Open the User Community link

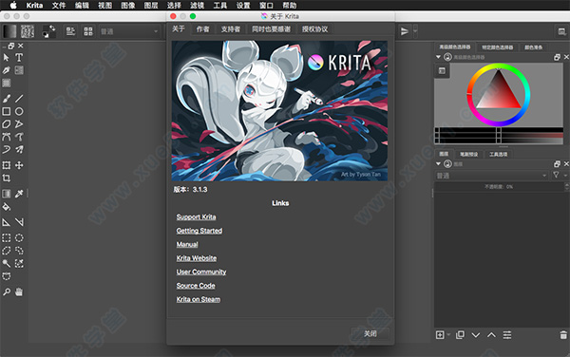(x=201, y=272)
